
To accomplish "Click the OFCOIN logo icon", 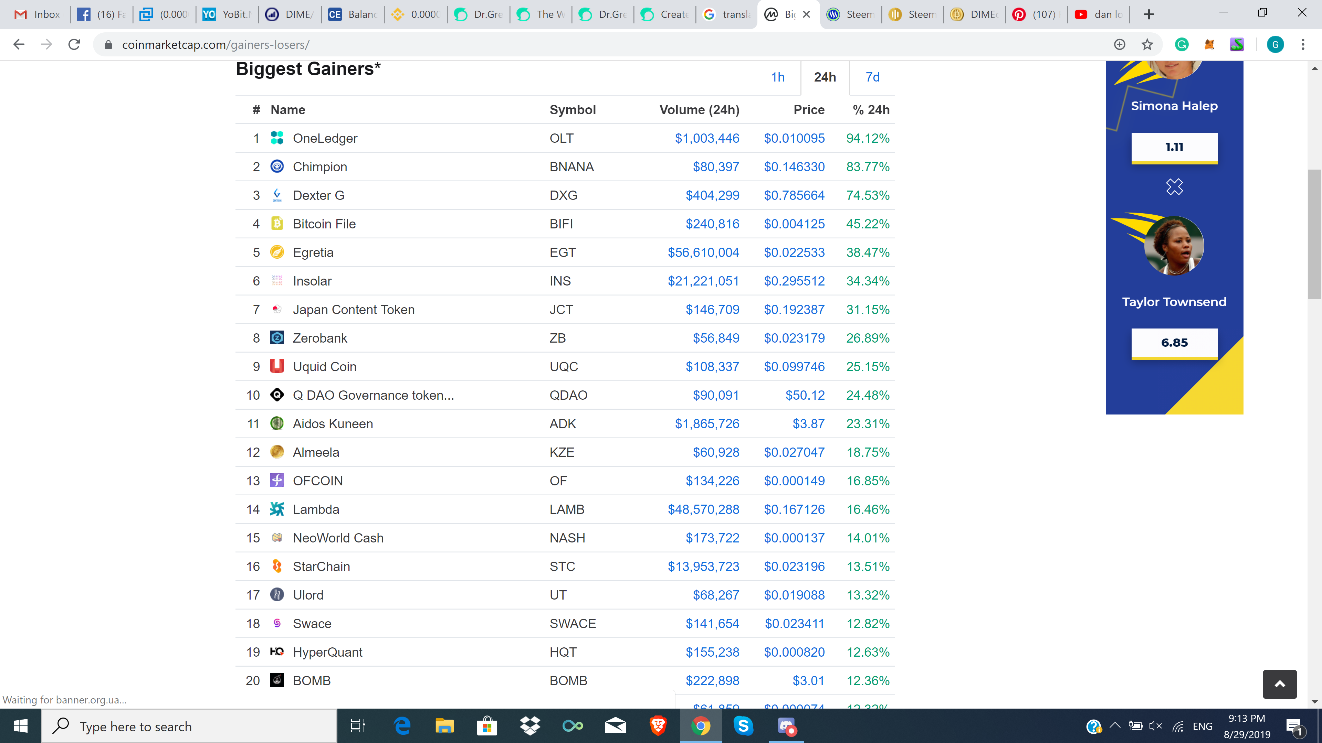I will coord(276,480).
